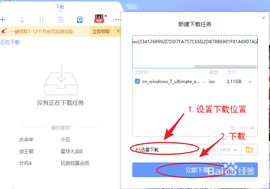This screenshot has width=270, height=189.
Task: Close the 新建下载任务 dialog
Action: [263, 18]
